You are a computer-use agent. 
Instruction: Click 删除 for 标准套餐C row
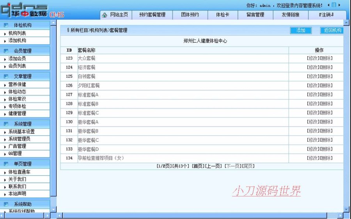[326, 113]
